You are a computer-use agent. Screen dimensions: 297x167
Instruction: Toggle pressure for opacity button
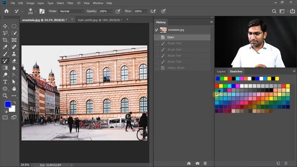[x=118, y=11]
